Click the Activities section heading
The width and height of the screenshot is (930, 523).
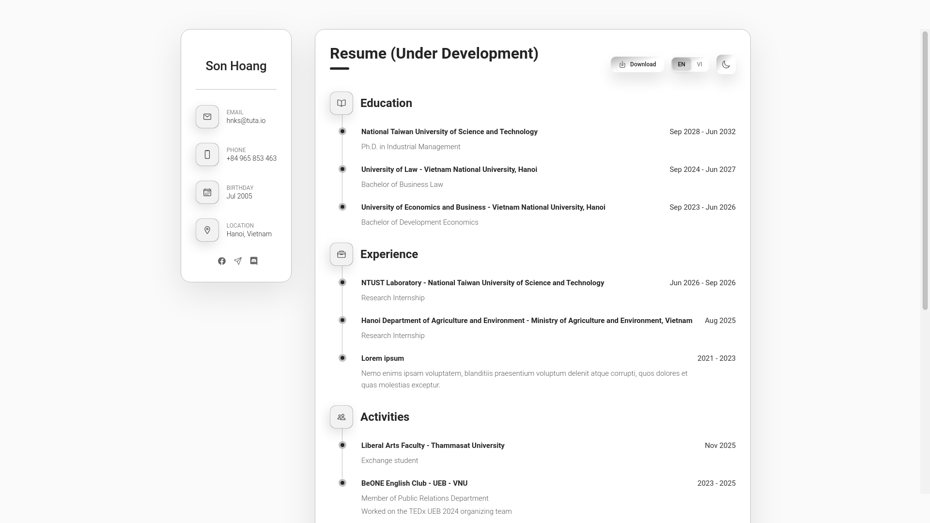[385, 417]
